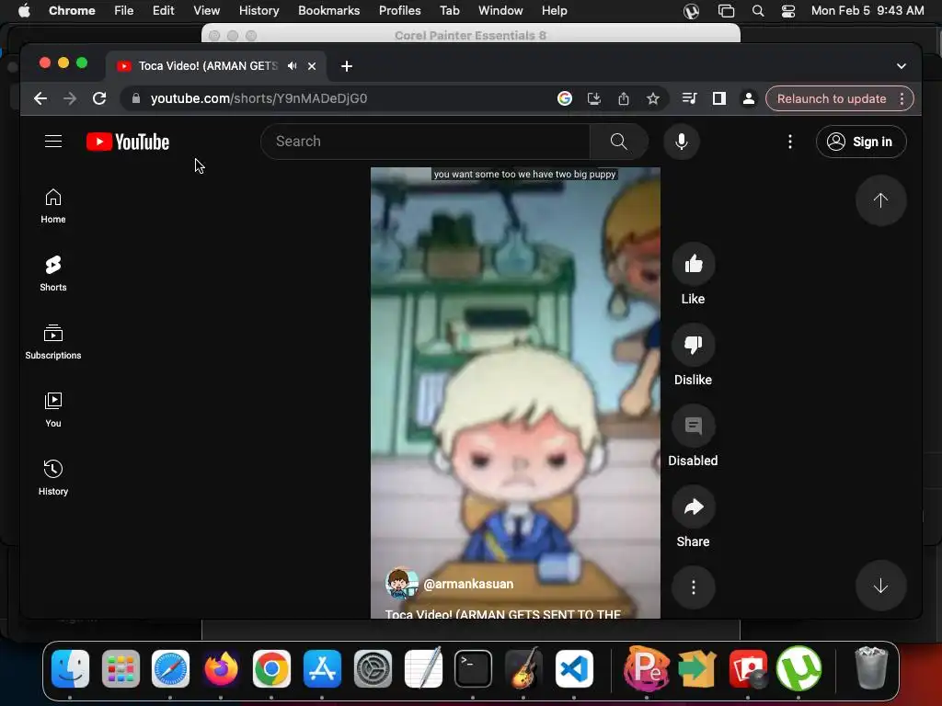
Task: Open the Profiles menu
Action: 399,11
